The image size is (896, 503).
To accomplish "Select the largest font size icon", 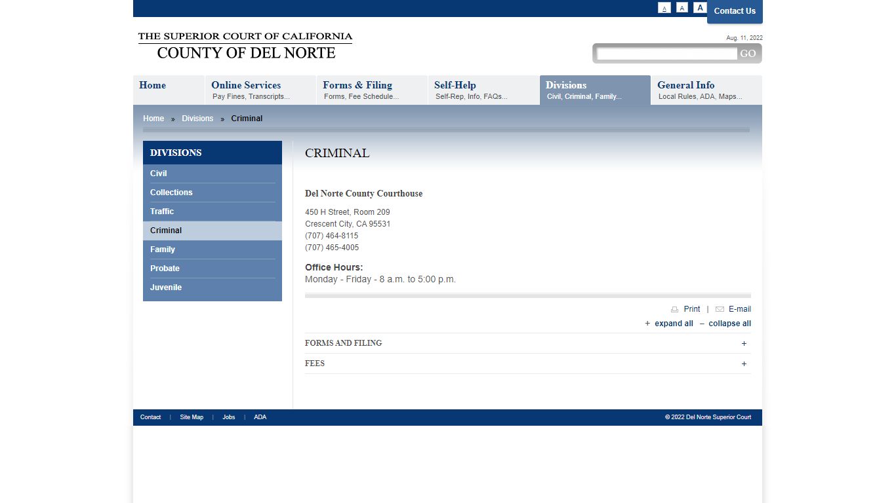I will pos(700,8).
